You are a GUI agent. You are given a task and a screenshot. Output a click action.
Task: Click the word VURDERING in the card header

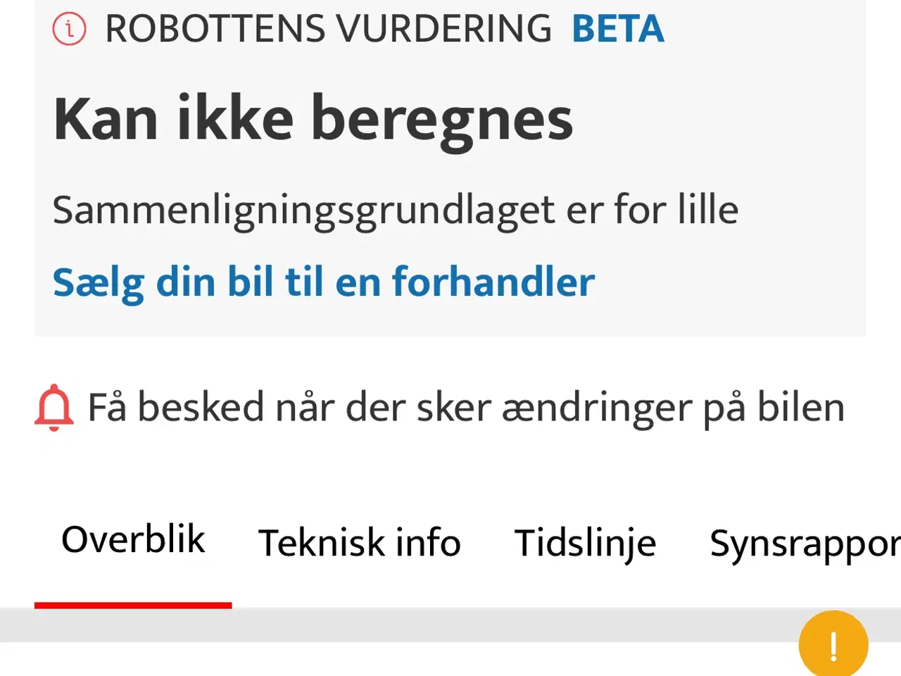(443, 29)
